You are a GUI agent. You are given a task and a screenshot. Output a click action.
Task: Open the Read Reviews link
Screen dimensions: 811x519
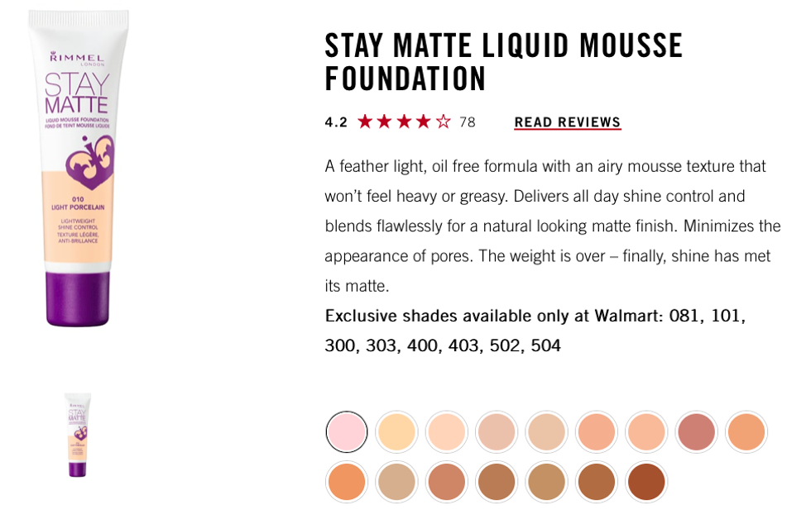[568, 122]
